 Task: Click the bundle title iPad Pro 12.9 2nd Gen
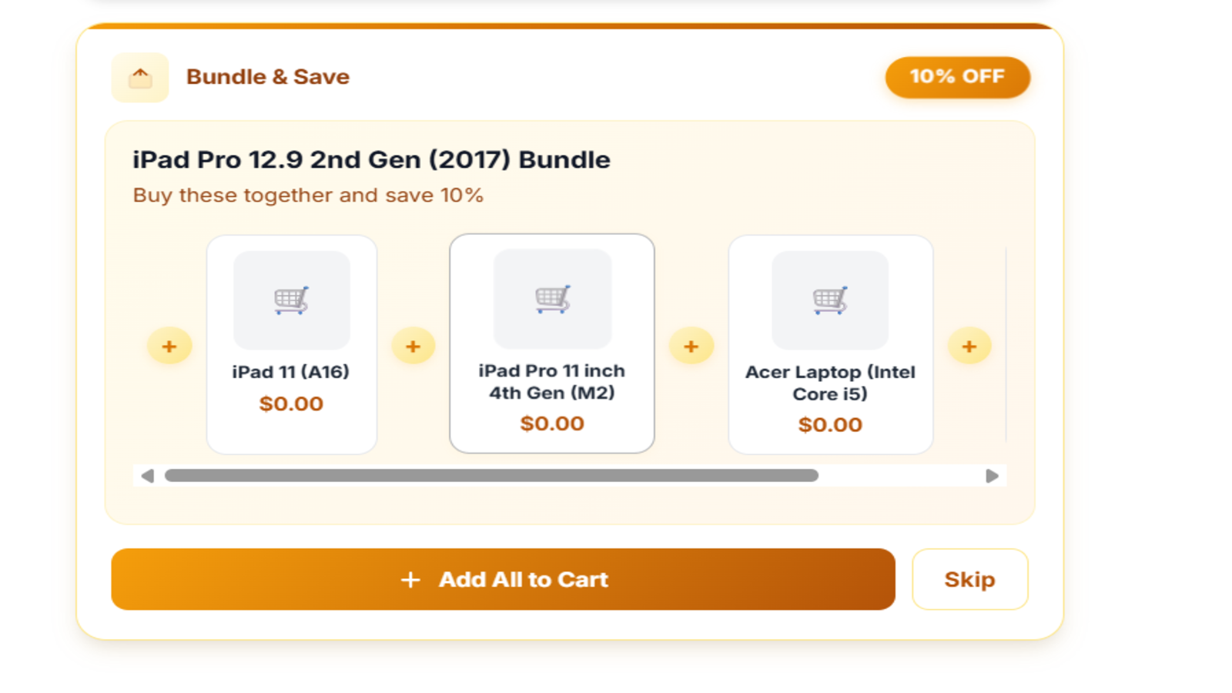[371, 159]
